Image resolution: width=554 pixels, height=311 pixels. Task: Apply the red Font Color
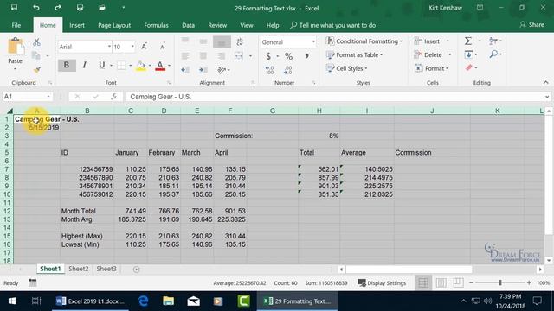[160, 66]
